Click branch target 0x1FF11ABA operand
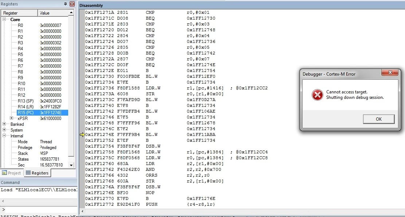This screenshot has width=405, height=217. [201, 134]
